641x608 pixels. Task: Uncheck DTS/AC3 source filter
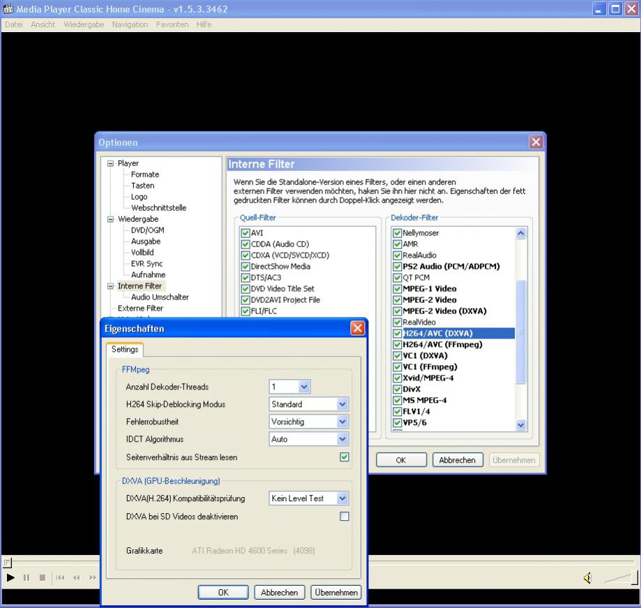coord(246,278)
